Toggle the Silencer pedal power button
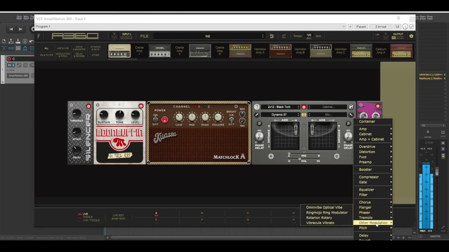Screen dimensions: 449x252 point(88,106)
